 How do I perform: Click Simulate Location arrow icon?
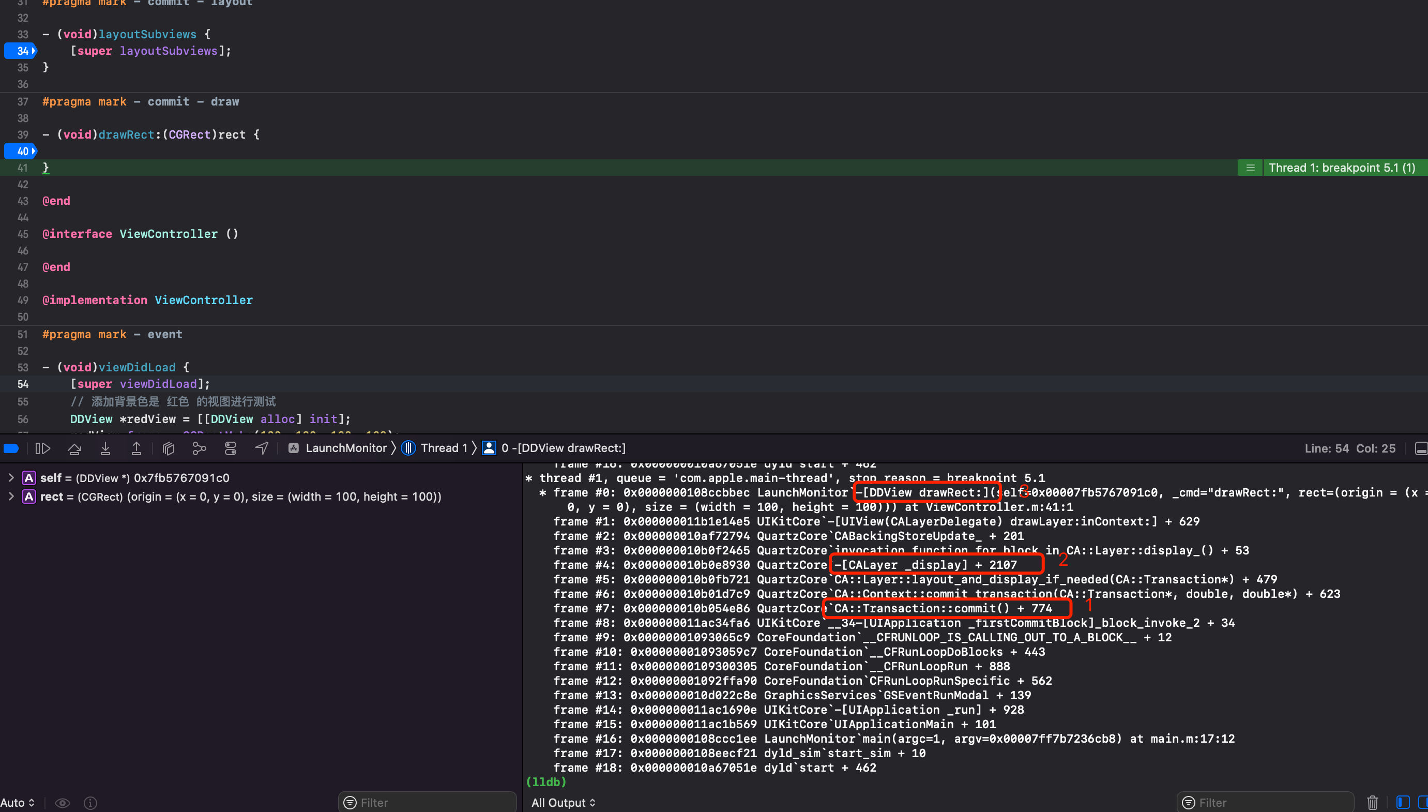262,448
